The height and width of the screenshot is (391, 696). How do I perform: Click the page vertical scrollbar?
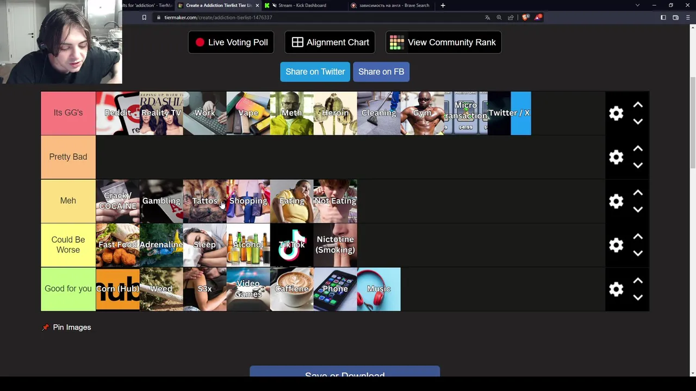pyautogui.click(x=692, y=123)
